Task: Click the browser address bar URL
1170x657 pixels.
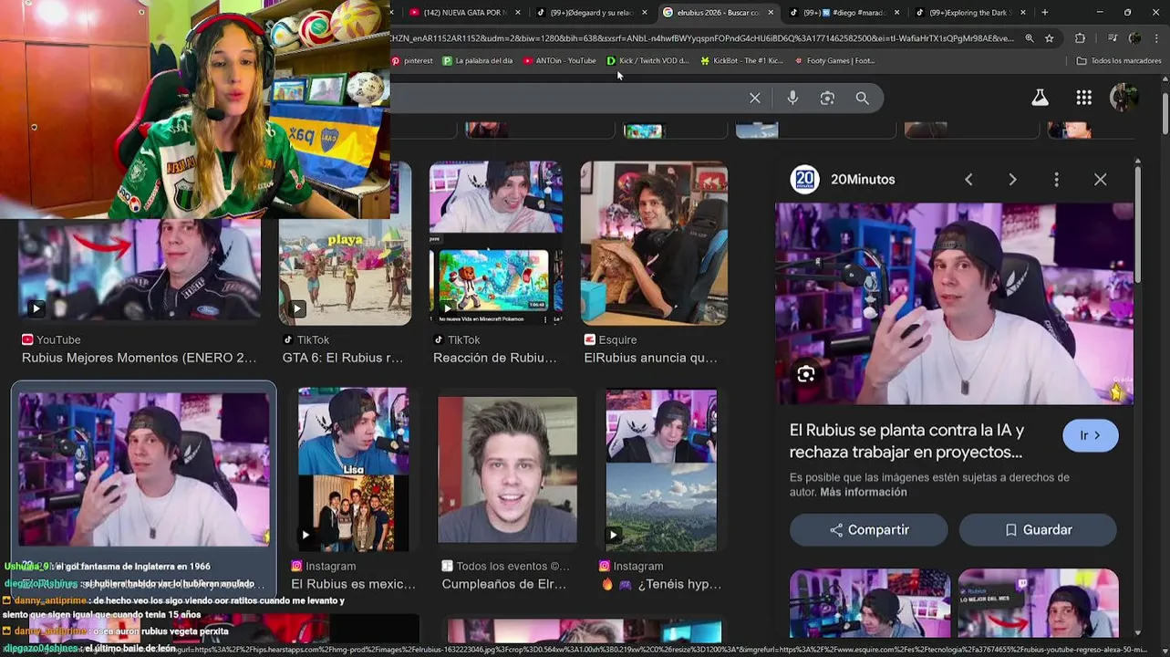Action: [702, 38]
